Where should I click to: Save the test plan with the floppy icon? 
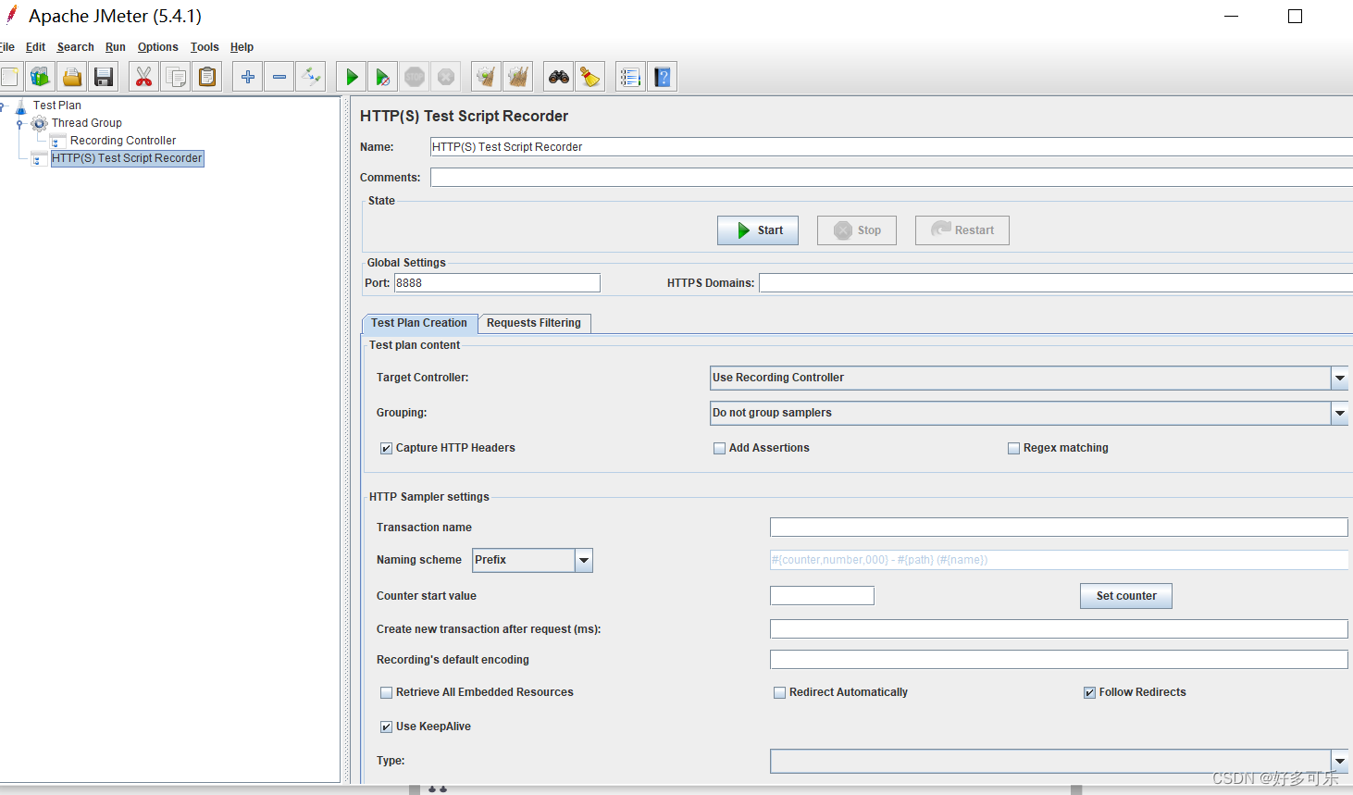coord(104,77)
